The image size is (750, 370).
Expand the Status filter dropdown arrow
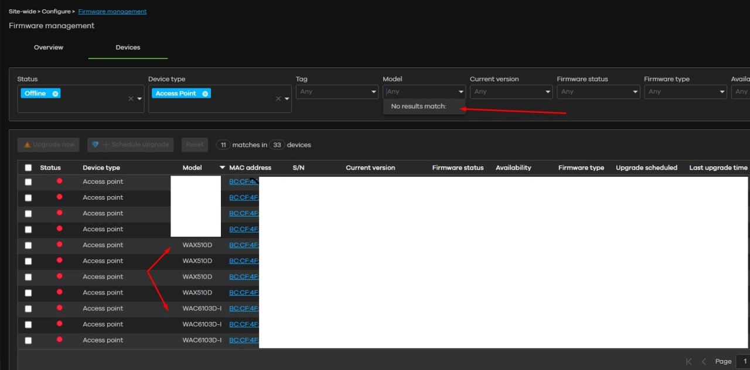click(x=139, y=99)
